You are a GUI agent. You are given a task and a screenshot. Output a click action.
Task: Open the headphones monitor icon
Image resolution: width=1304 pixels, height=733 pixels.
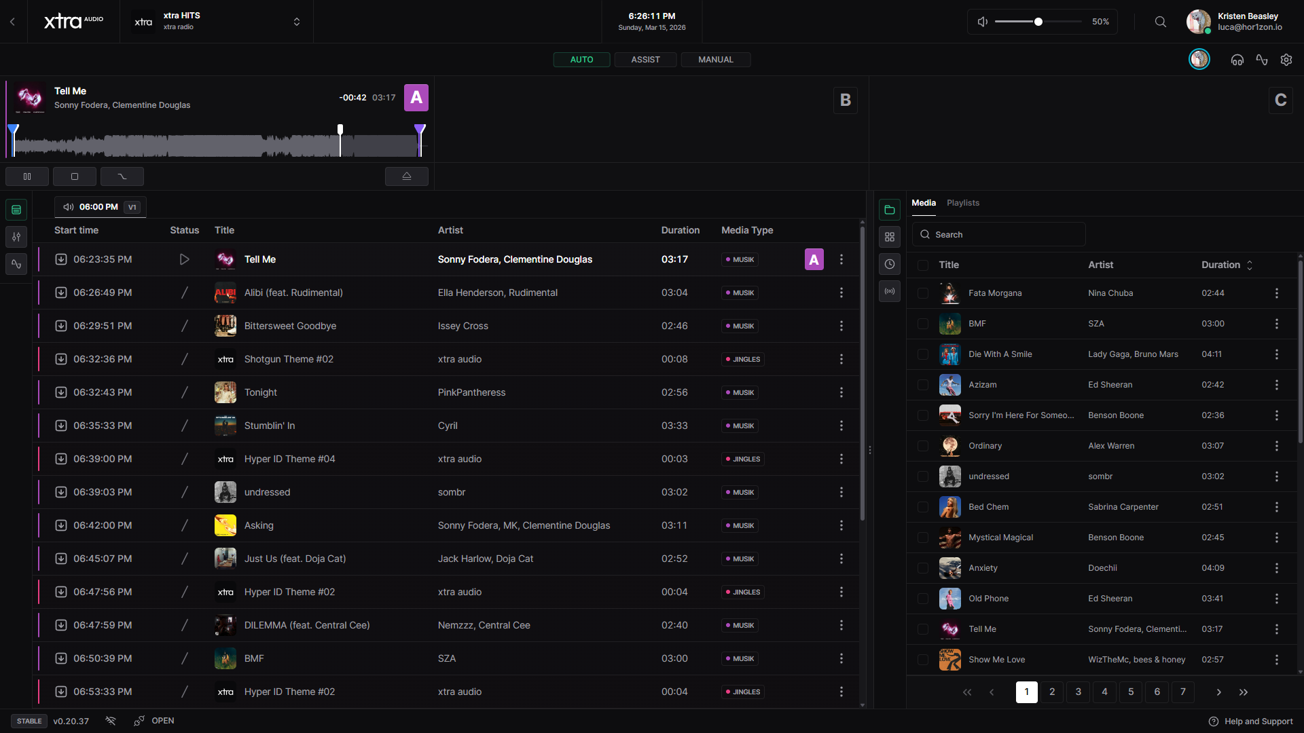click(1237, 60)
